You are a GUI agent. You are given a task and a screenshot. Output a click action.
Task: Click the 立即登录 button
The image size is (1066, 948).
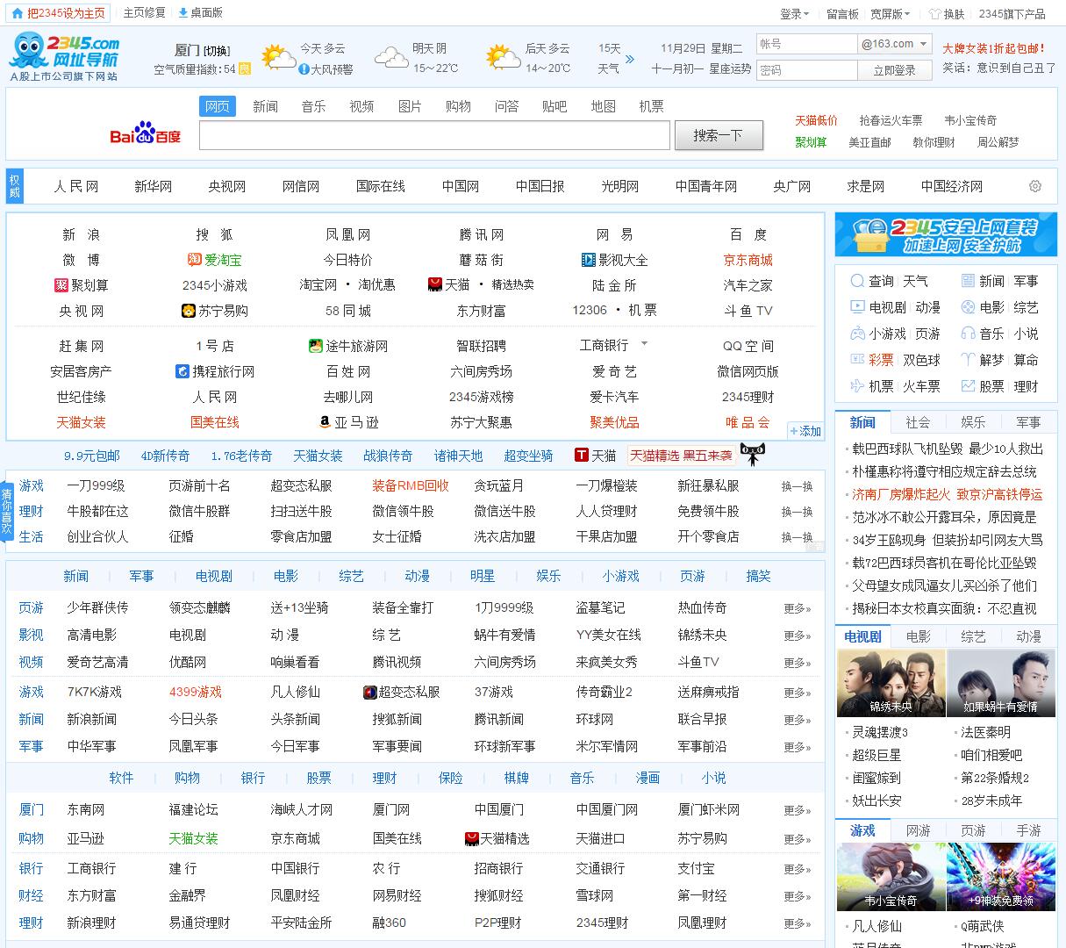(894, 70)
